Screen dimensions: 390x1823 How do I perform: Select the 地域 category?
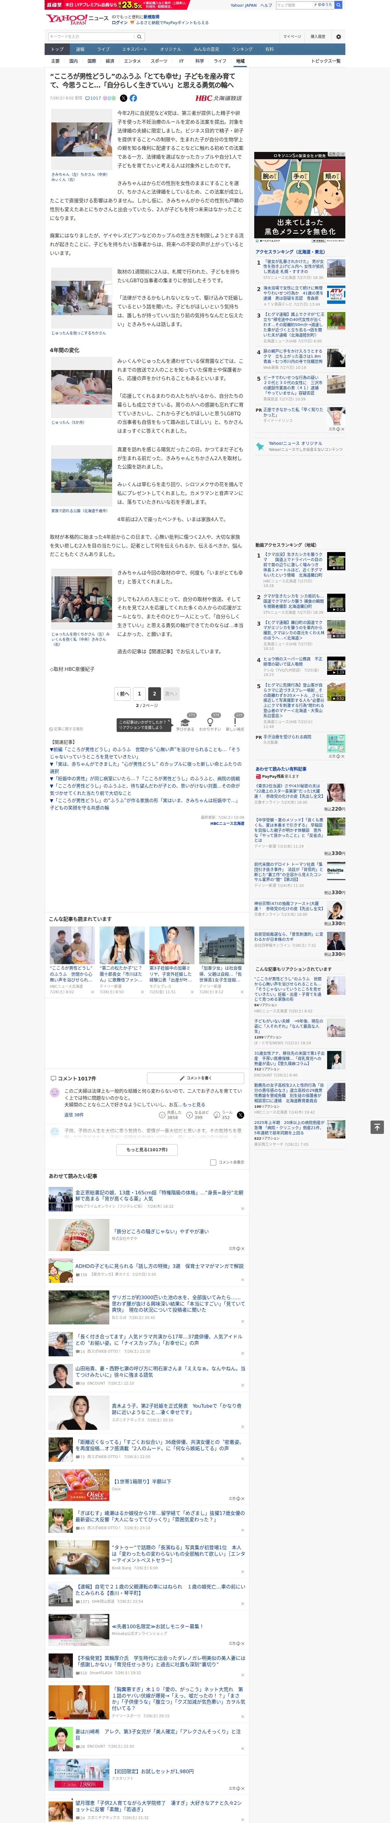[x=240, y=61]
